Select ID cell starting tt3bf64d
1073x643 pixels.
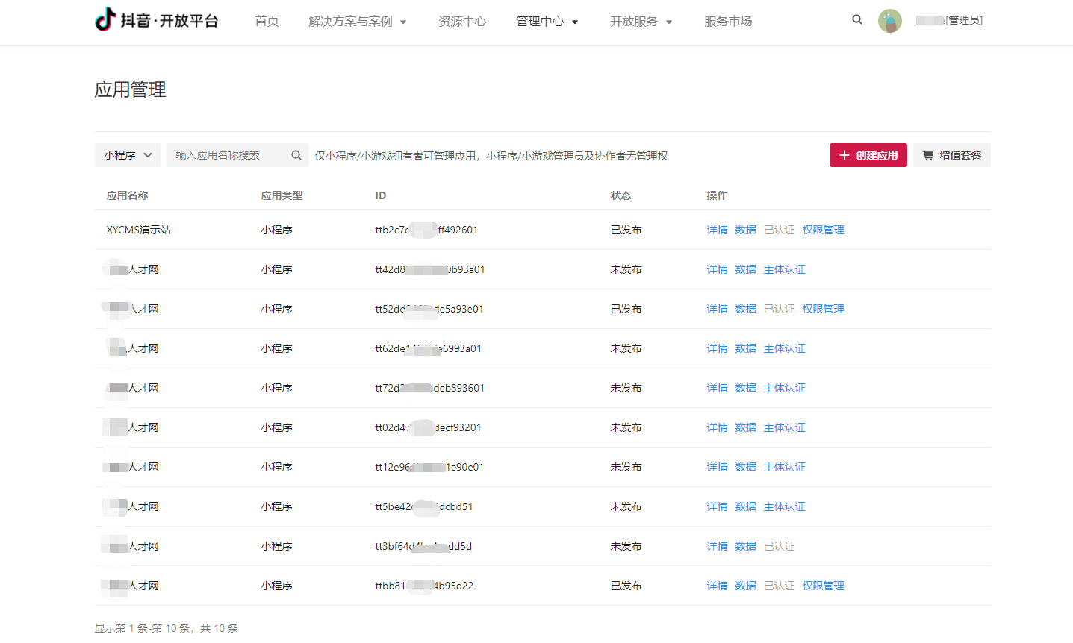click(x=423, y=546)
